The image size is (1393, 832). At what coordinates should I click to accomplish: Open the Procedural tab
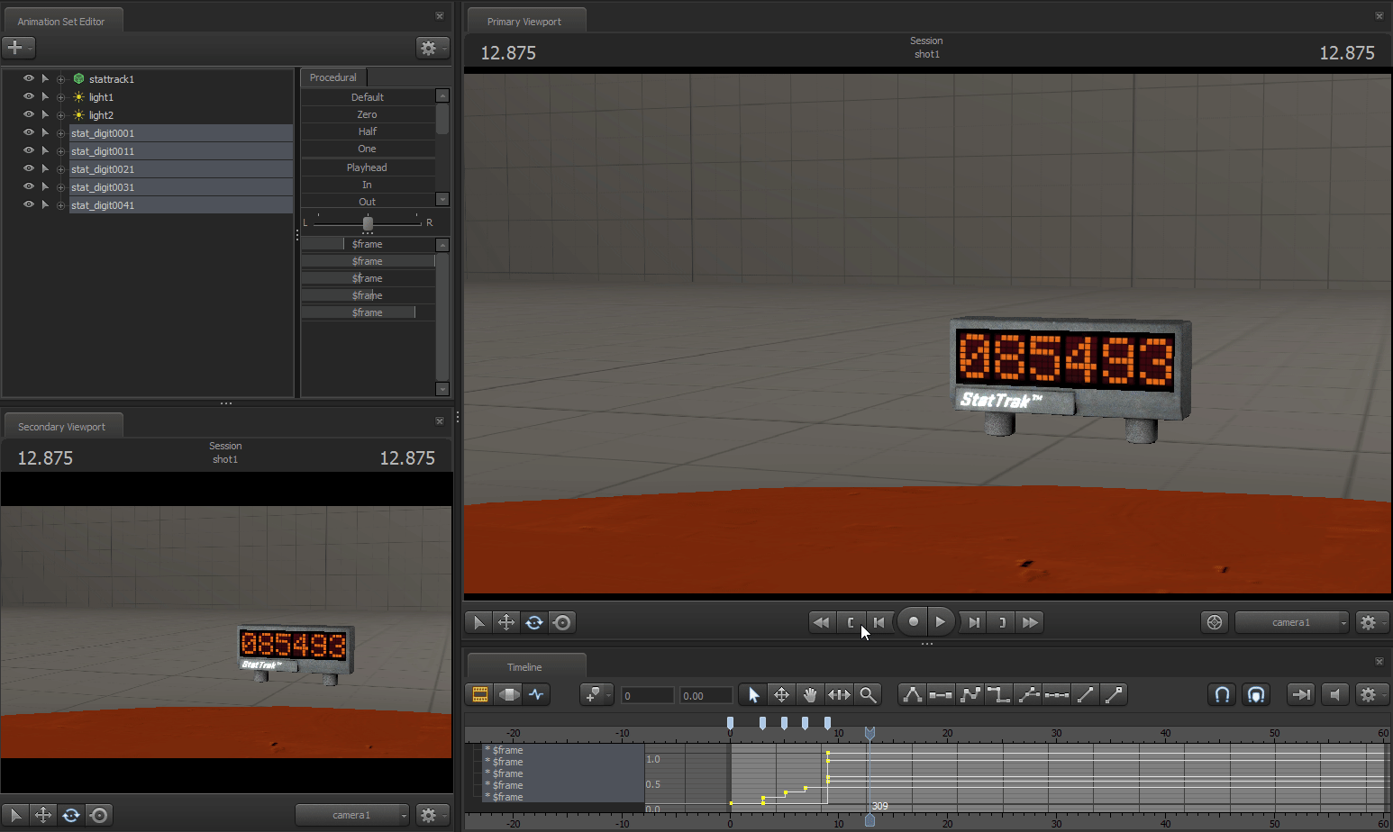tap(333, 77)
